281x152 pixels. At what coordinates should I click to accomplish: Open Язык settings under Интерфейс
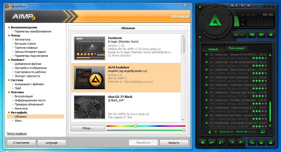(x=18, y=120)
